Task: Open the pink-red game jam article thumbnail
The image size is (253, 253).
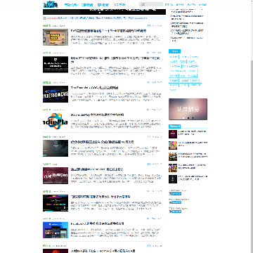Action: coord(56,176)
